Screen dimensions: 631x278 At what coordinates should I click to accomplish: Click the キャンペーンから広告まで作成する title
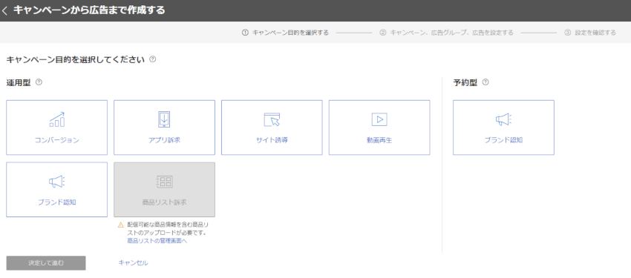click(x=89, y=10)
